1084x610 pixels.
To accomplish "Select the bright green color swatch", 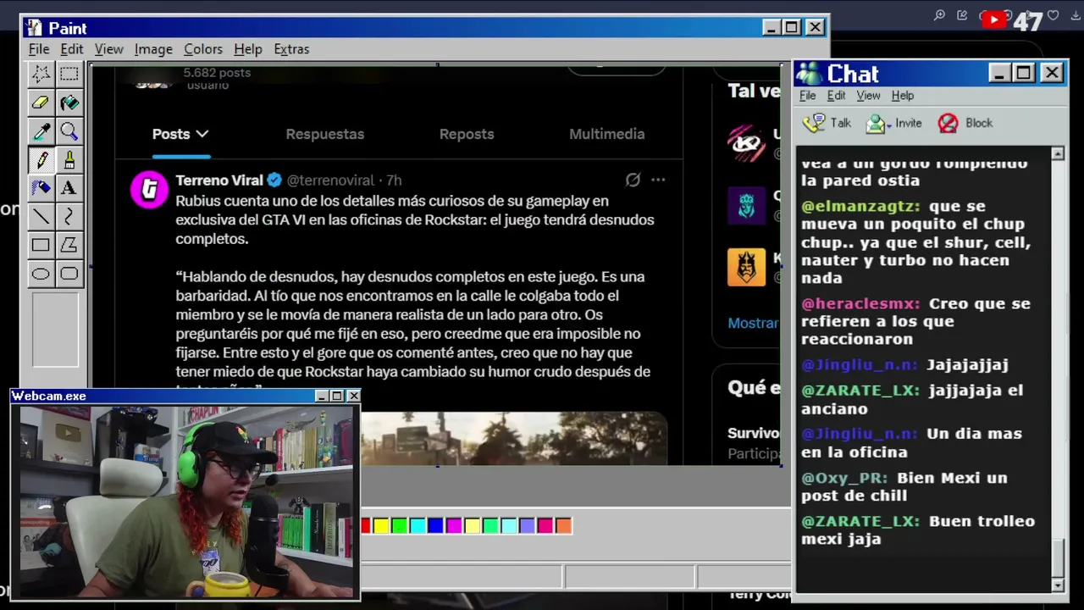I will [400, 526].
